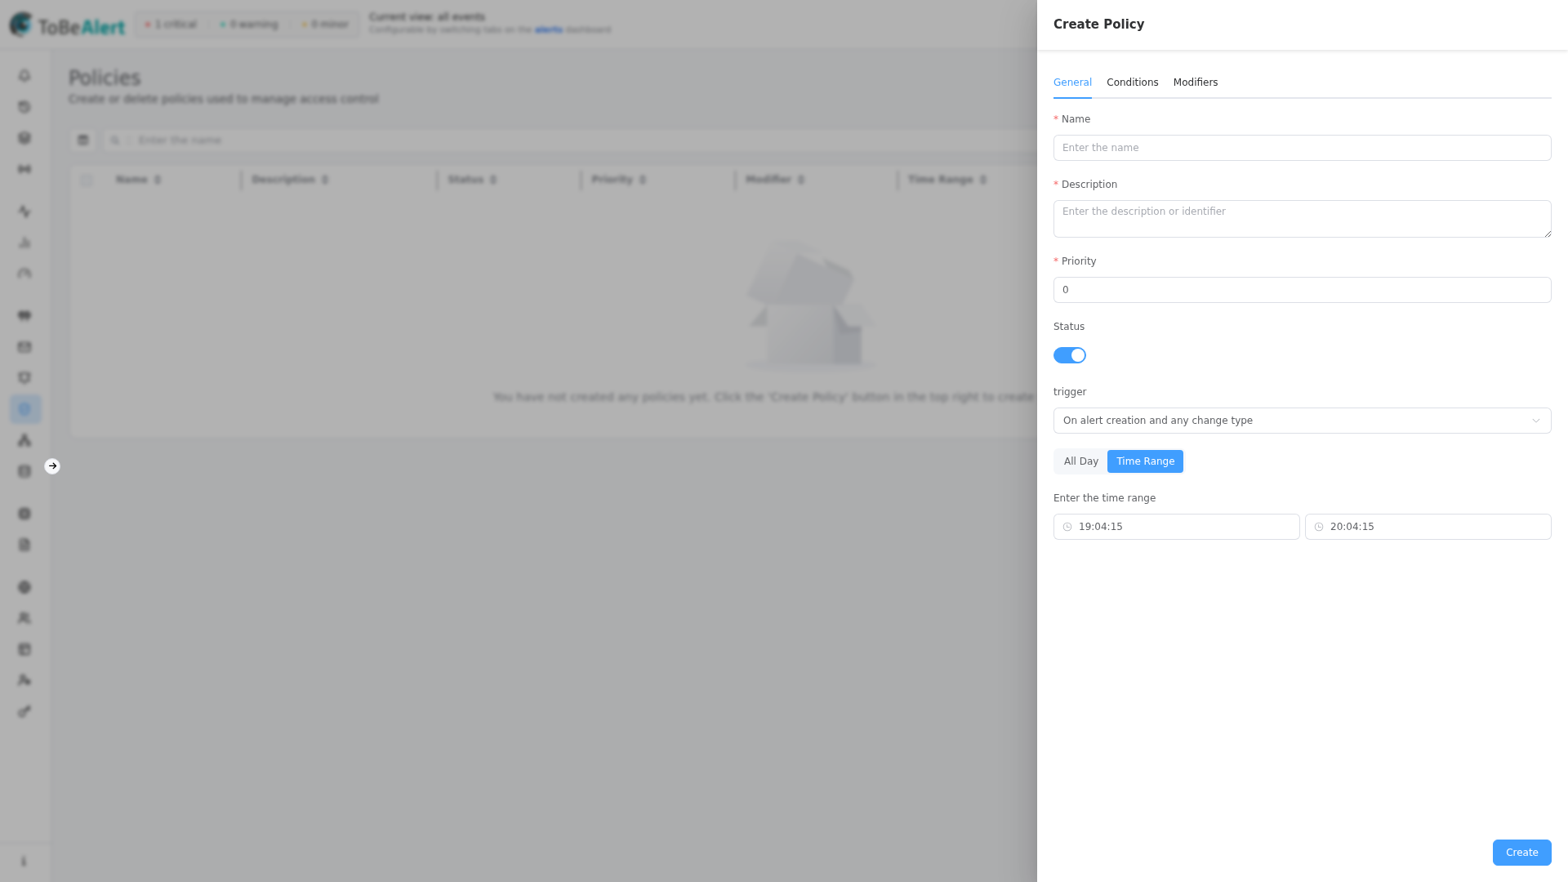This screenshot has height=882, width=1568.
Task: Expand sidebar with the arrow button
Action: coord(52,466)
